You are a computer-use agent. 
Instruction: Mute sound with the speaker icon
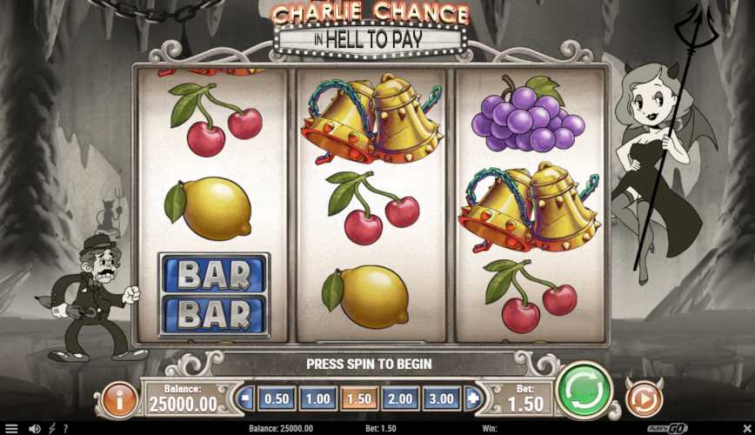(35, 428)
